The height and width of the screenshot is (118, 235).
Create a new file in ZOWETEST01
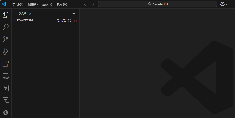tap(57, 20)
